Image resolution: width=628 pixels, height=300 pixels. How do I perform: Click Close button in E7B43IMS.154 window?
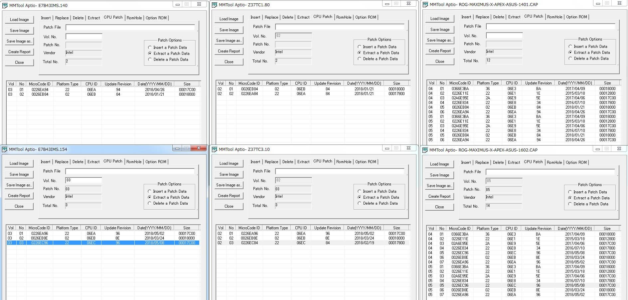[19, 206]
